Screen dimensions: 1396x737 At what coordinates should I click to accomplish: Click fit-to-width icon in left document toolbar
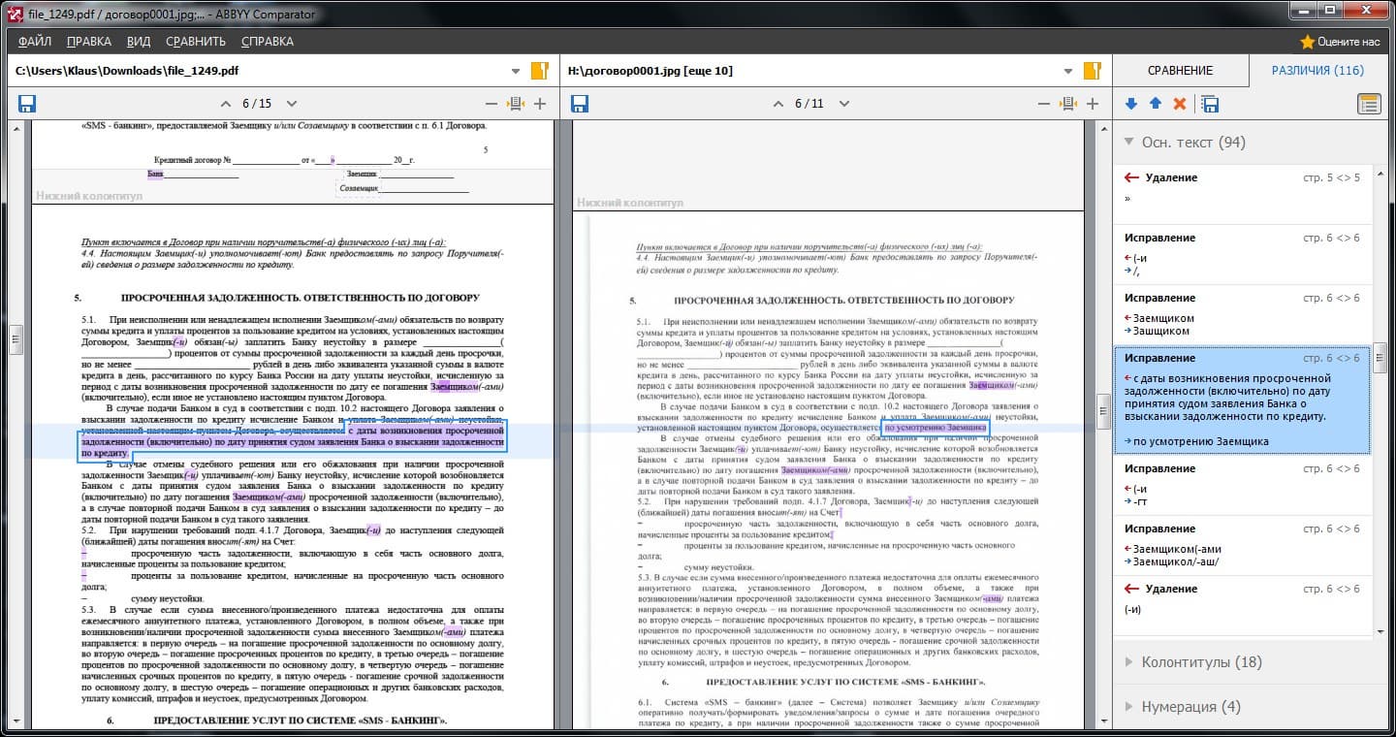coord(516,104)
